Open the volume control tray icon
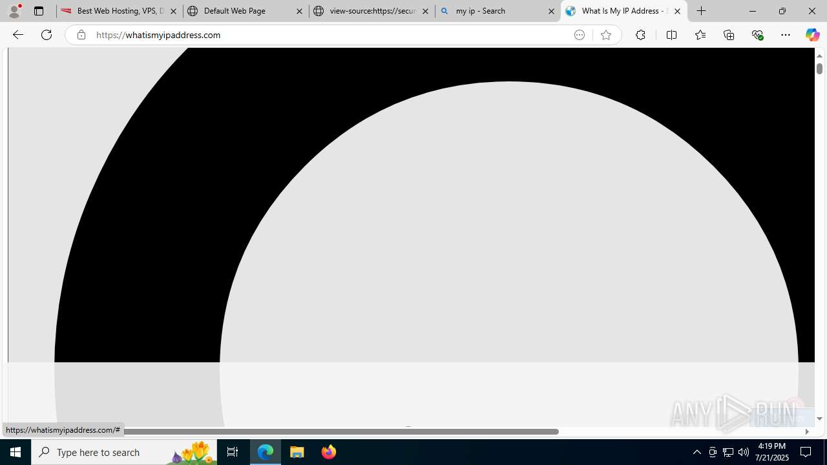827x465 pixels. pos(744,452)
